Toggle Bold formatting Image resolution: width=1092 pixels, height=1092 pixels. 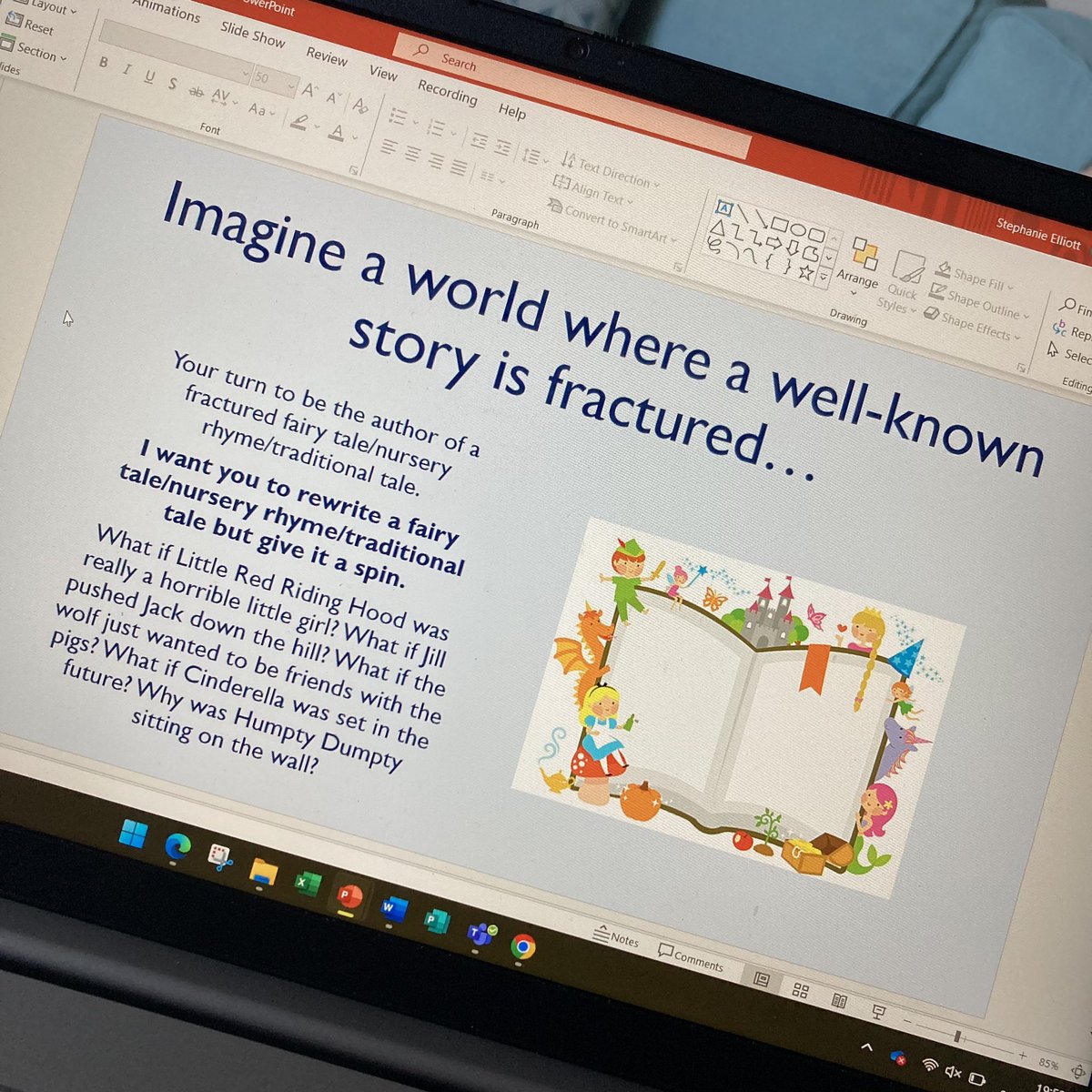pos(103,63)
